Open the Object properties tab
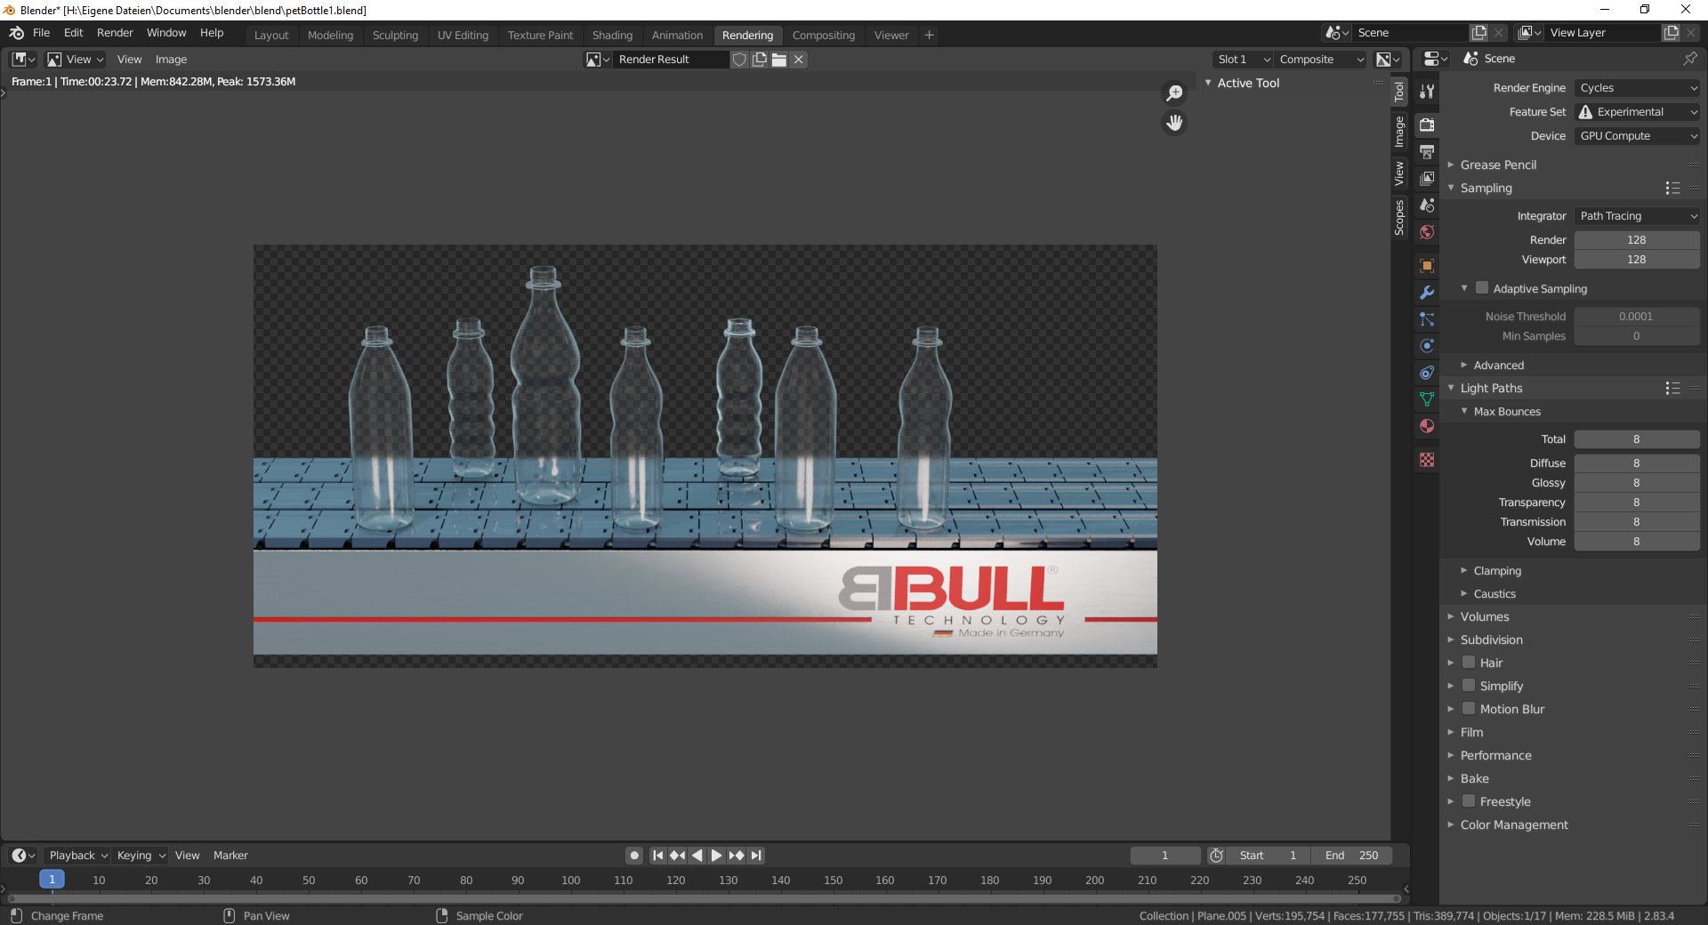Image resolution: width=1708 pixels, height=925 pixels. pos(1427,266)
